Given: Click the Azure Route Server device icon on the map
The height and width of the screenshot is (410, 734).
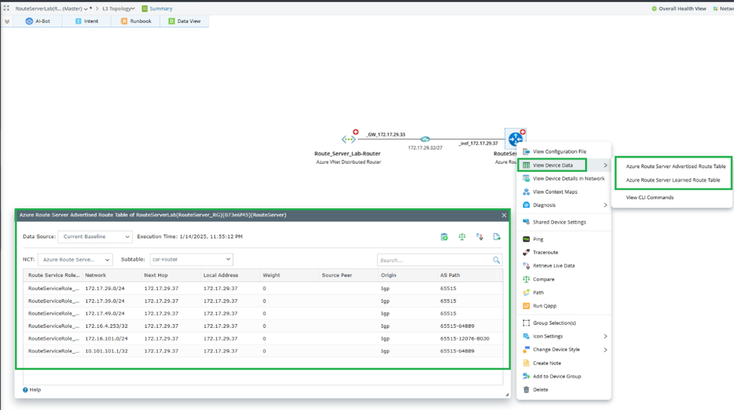Looking at the screenshot, I should pyautogui.click(x=515, y=139).
